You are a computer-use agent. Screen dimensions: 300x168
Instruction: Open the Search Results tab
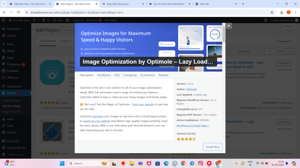pyautogui.click(x=47, y=41)
